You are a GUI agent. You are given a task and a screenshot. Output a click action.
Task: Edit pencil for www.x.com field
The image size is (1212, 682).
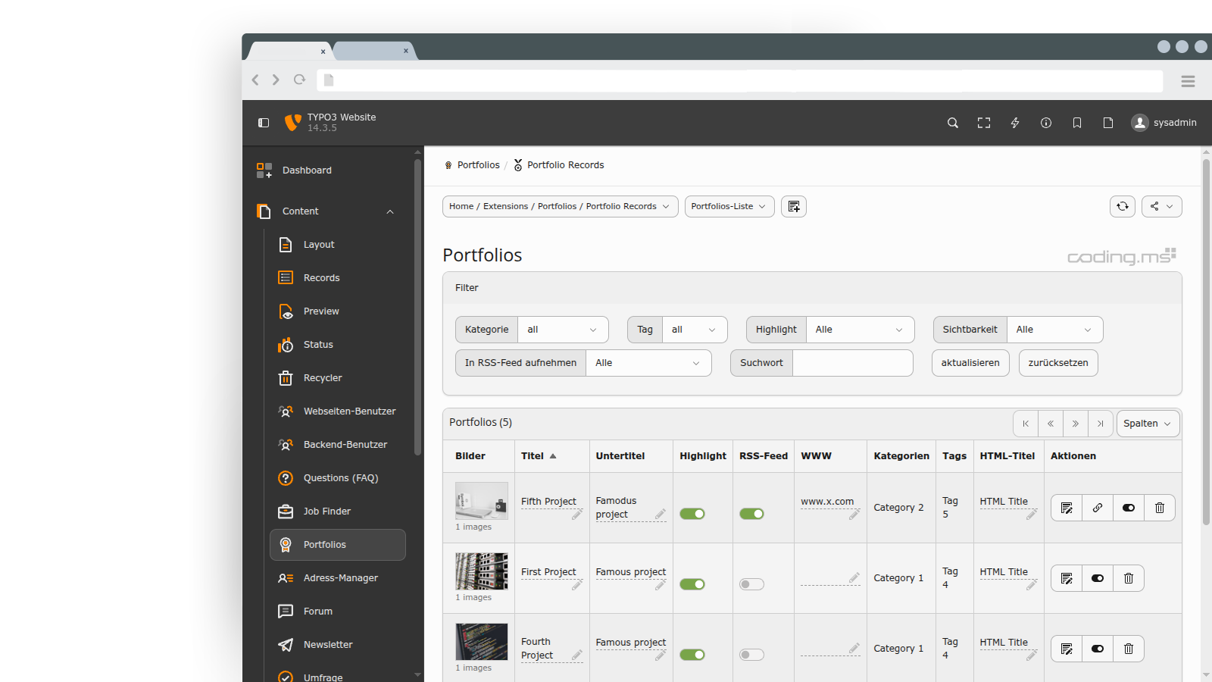point(854,515)
